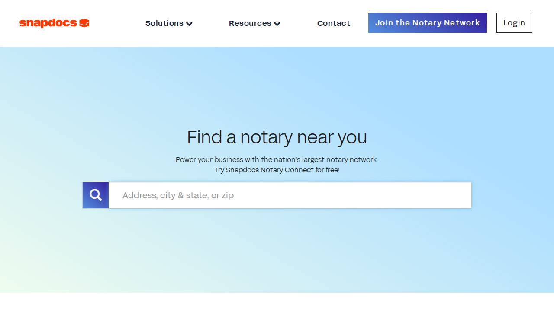
Task: Click the orange Snapdocs logo icon
Action: [x=84, y=23]
